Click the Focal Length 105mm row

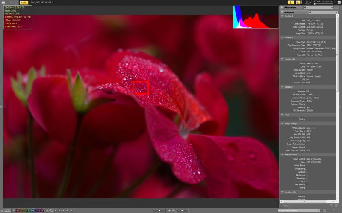coord(308,70)
